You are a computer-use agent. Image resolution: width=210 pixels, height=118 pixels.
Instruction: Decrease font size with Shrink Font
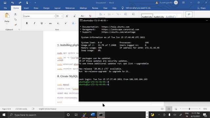click(x=74, y=16)
